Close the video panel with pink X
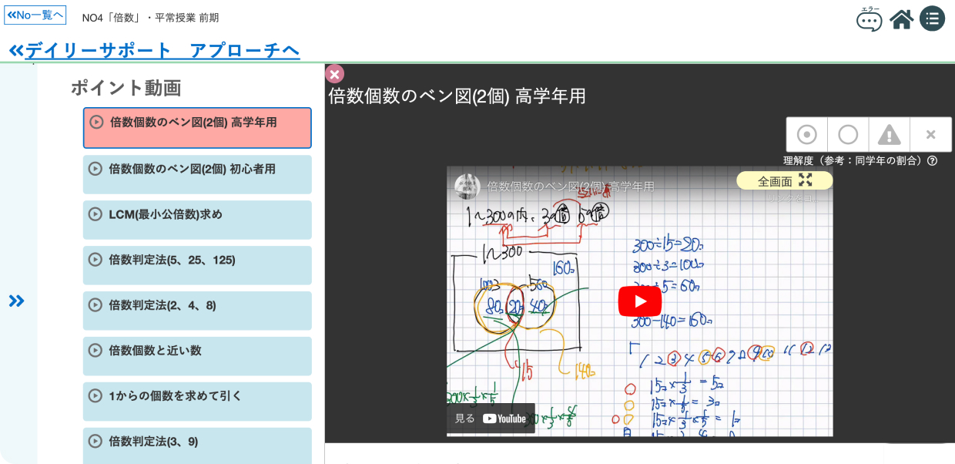955x464 pixels. (334, 74)
